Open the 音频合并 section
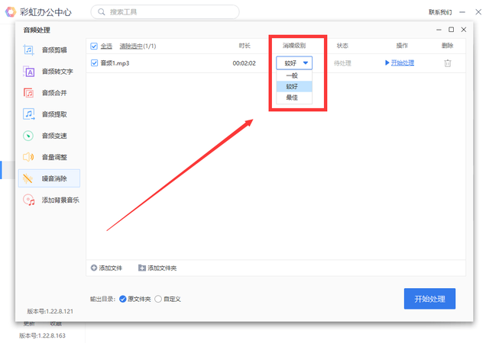Screen dimensions: 489x343 pos(49,93)
